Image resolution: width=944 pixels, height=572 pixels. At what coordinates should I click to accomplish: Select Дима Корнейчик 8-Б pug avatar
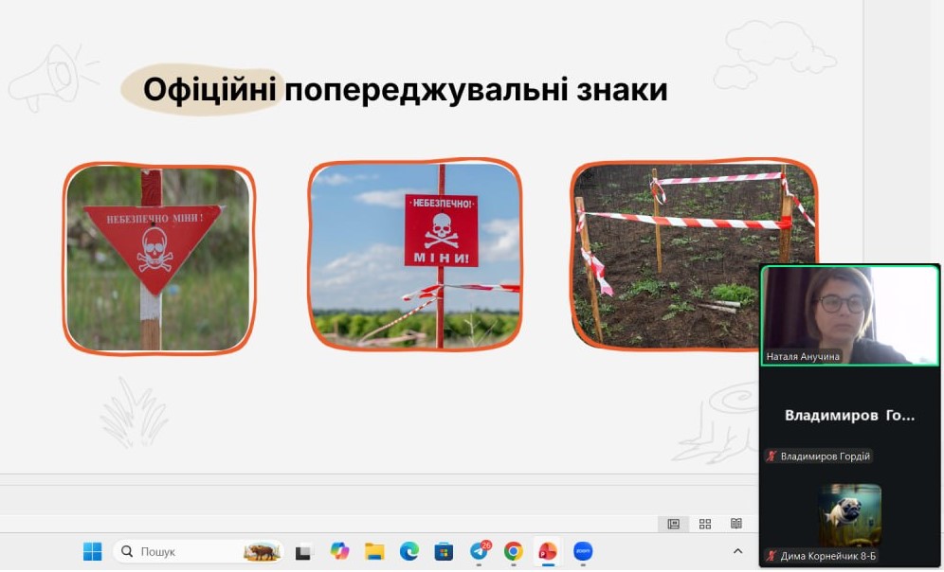coord(850,515)
